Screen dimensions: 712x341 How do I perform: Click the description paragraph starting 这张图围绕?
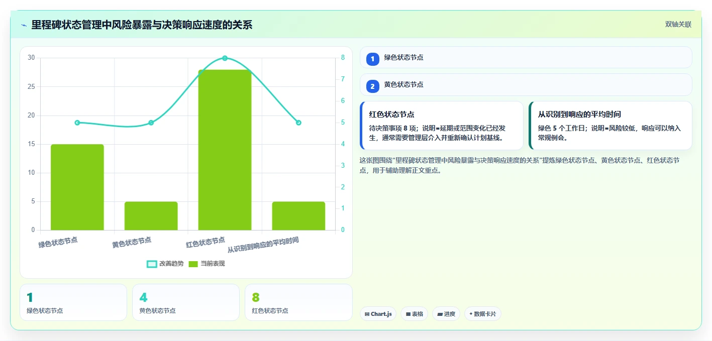tap(520, 165)
